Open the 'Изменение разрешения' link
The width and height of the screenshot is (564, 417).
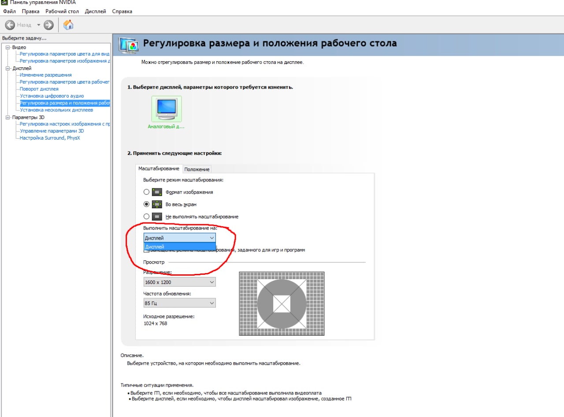[46, 75]
